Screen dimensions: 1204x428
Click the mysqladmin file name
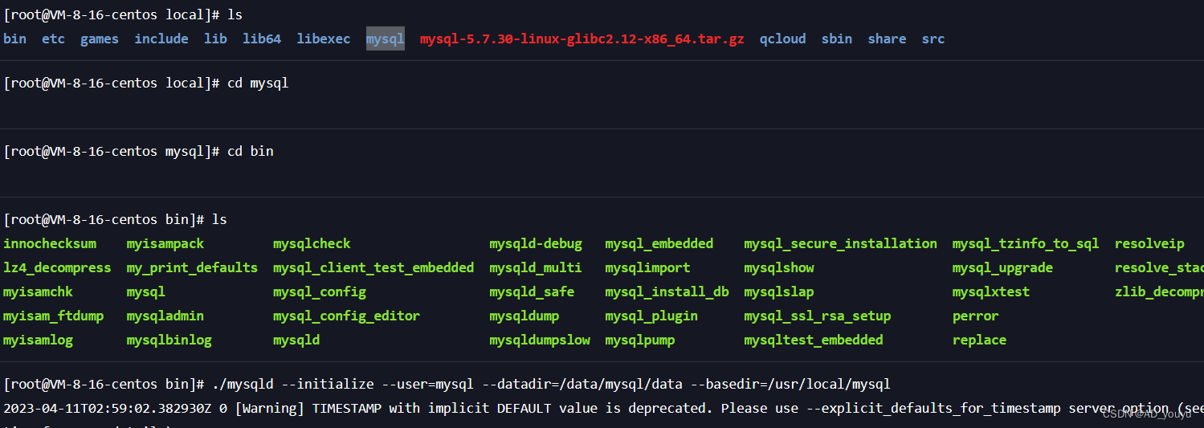coord(165,316)
